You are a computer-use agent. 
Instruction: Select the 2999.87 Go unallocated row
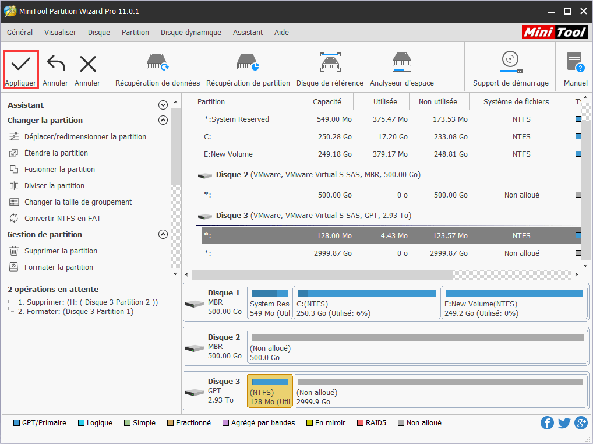[x=382, y=253]
